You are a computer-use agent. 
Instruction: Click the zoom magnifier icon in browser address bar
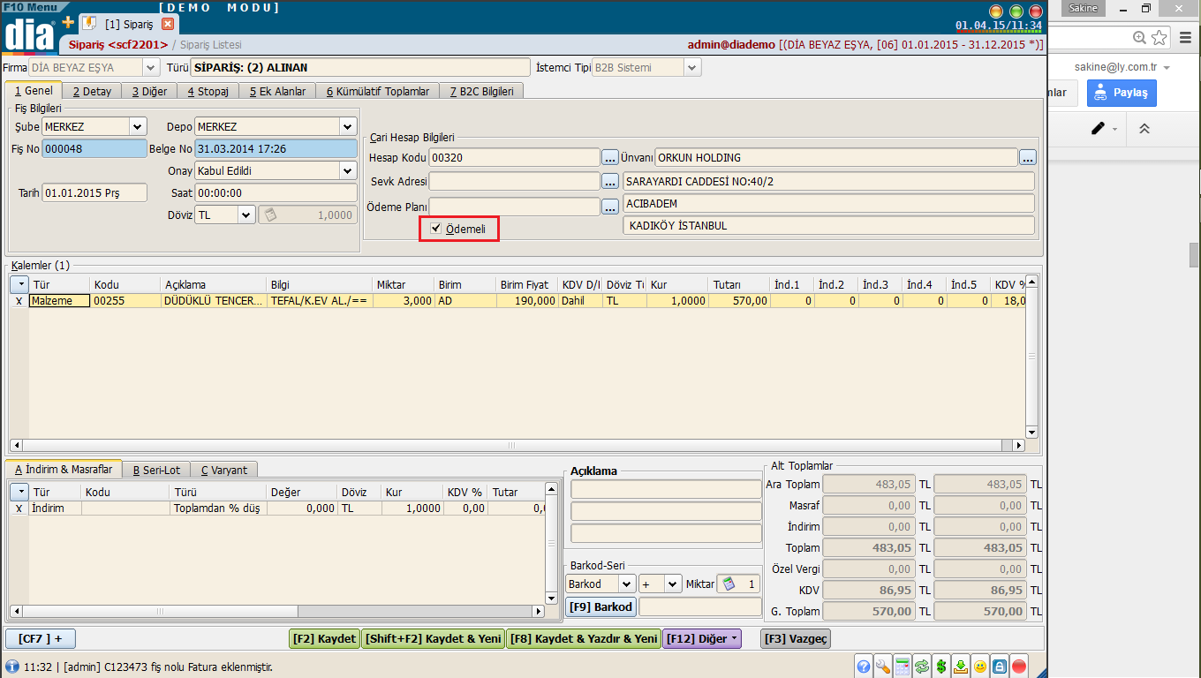(1139, 37)
